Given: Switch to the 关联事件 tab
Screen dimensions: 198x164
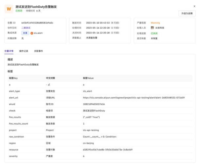Looking at the screenshot, I should click(x=38, y=51).
